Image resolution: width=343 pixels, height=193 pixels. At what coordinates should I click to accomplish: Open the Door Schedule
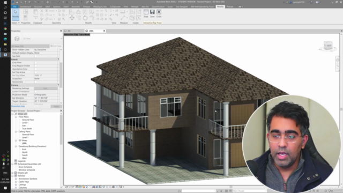click(x=25, y=167)
